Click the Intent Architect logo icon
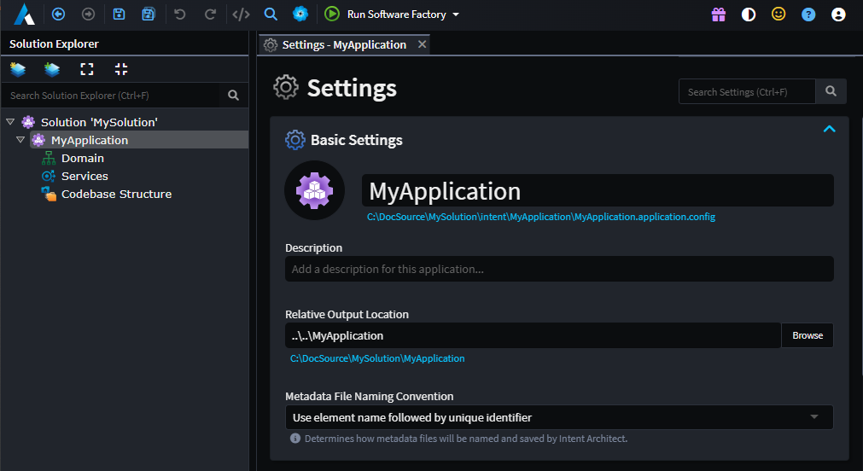 coord(24,15)
